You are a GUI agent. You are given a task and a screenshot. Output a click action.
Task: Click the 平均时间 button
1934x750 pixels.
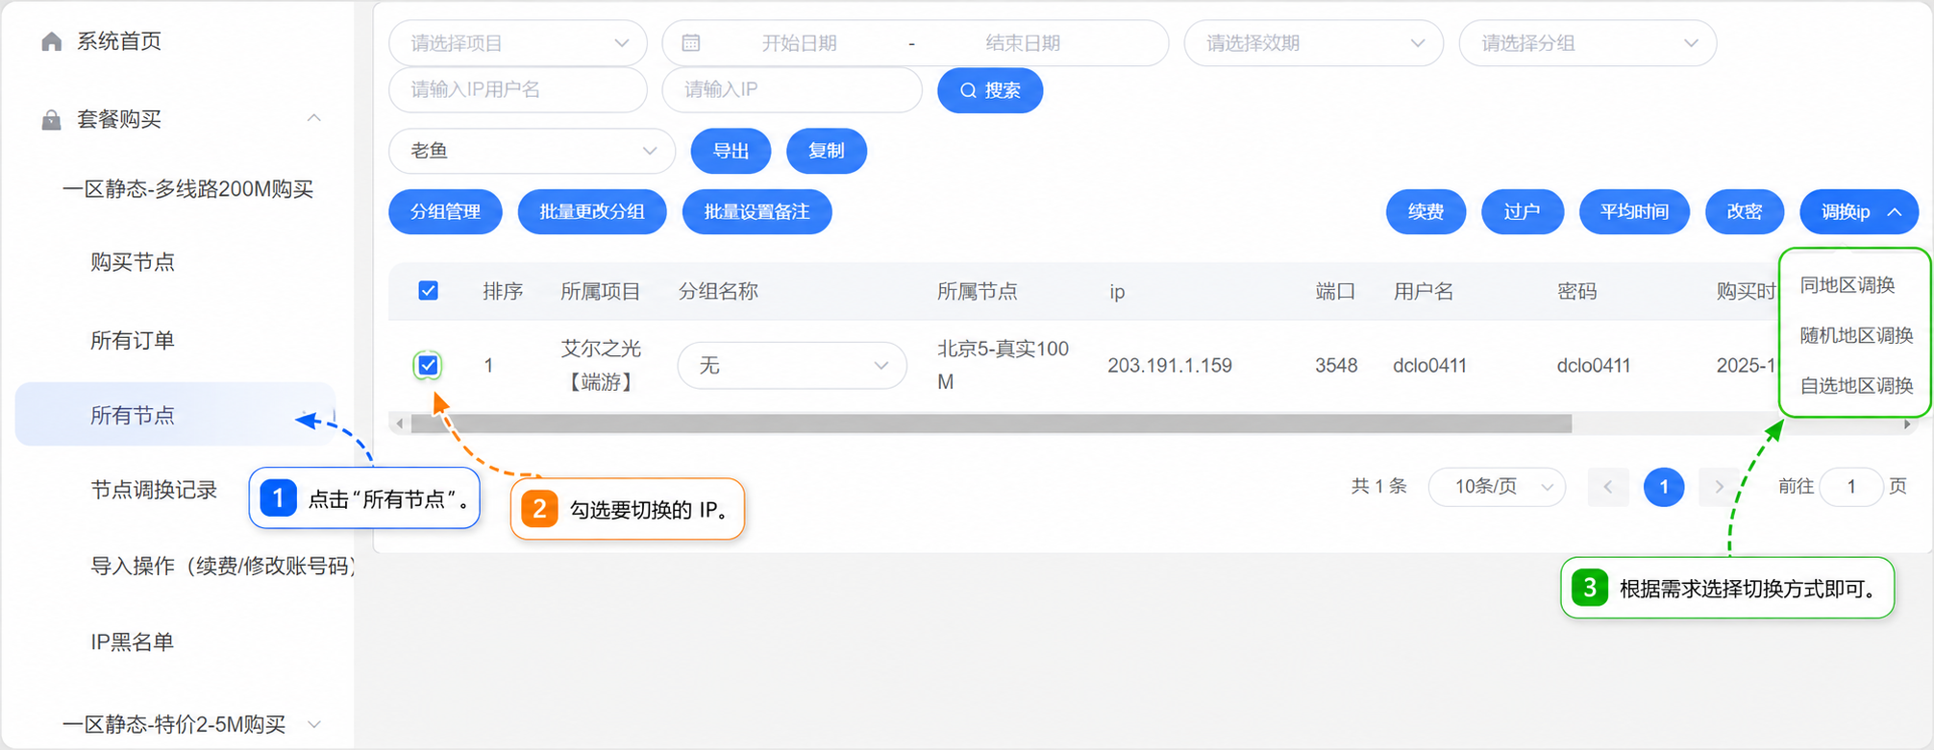(1634, 212)
